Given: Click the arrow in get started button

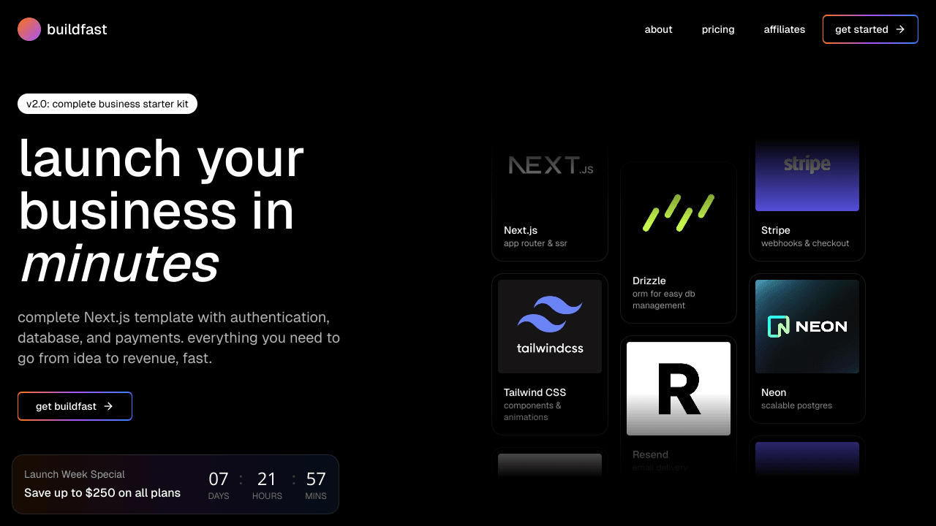Looking at the screenshot, I should [900, 29].
